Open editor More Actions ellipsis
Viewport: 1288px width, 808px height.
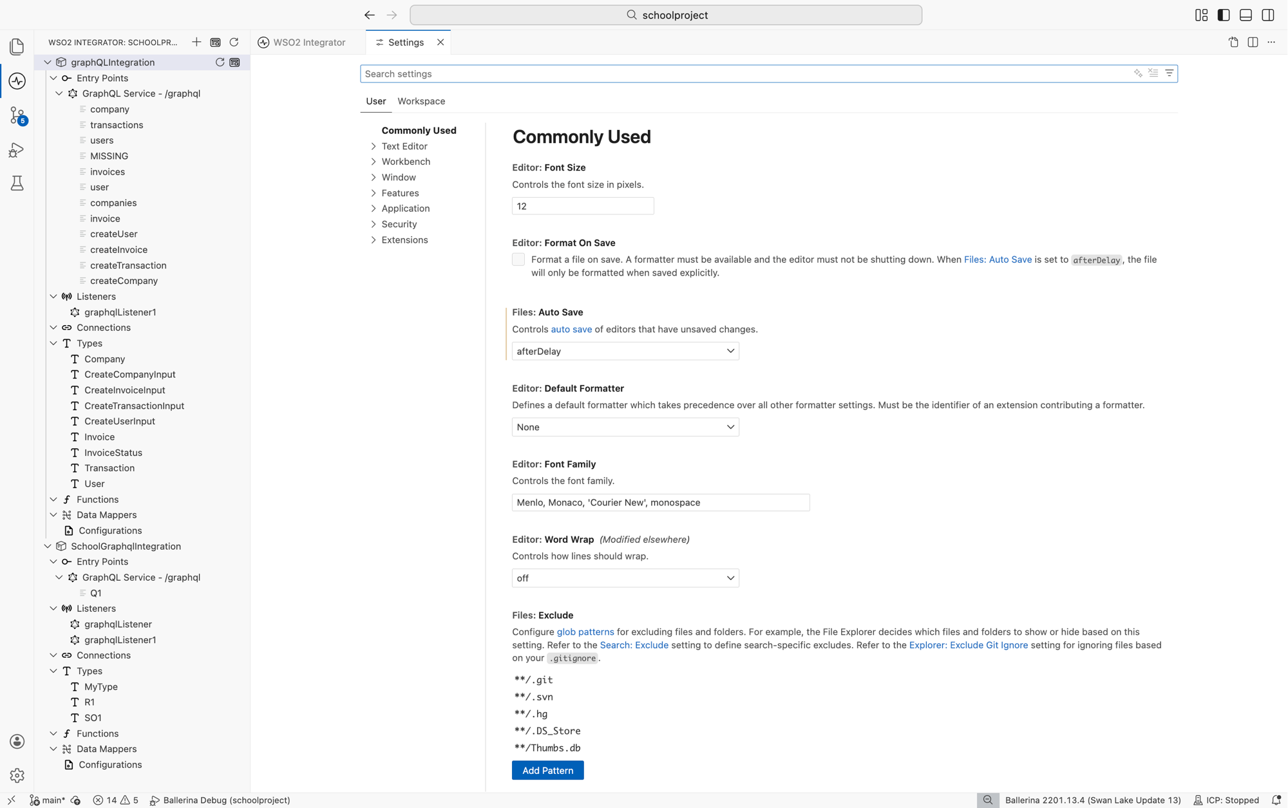(x=1271, y=42)
